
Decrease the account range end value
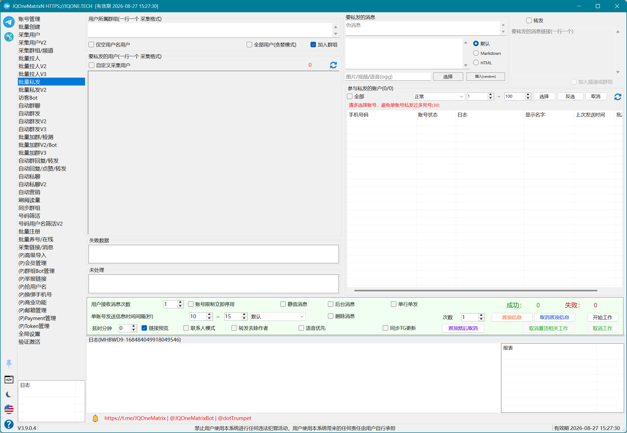[528, 98]
